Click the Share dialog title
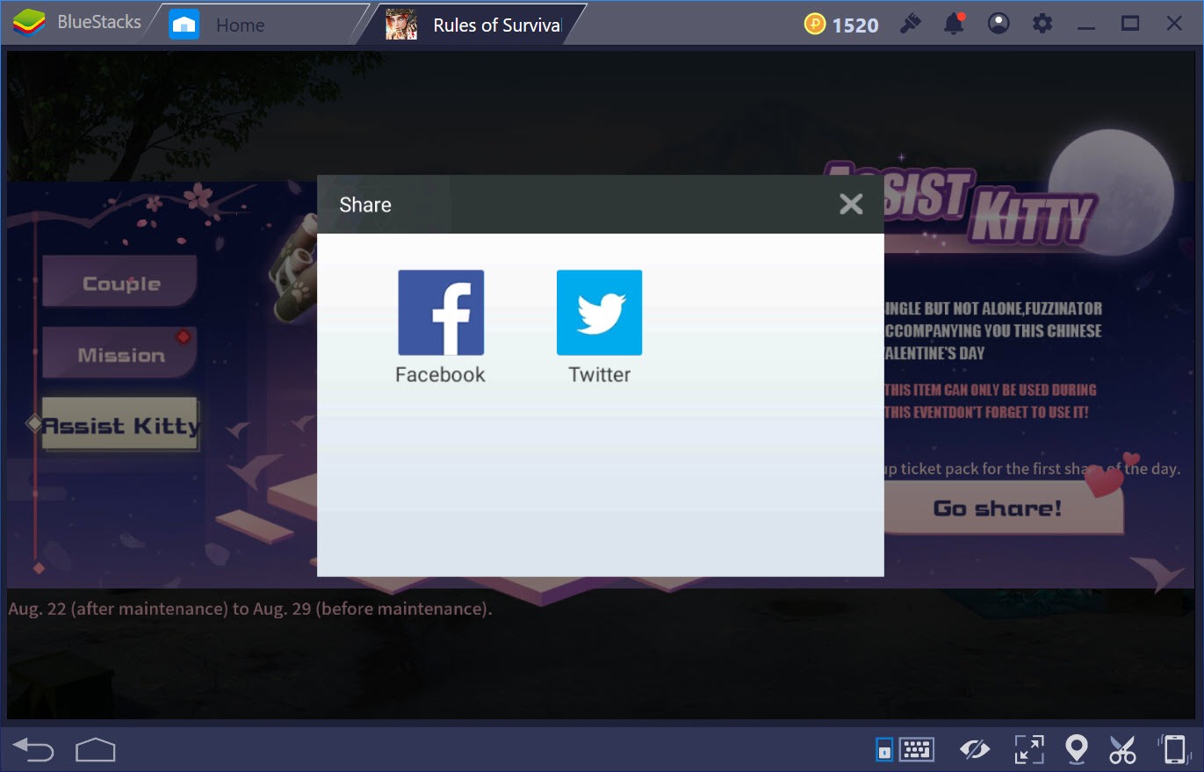 365,205
